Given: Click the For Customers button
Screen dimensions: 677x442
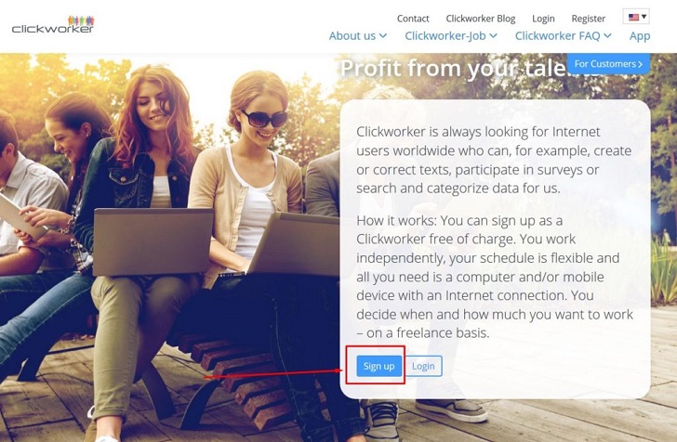Looking at the screenshot, I should pos(608,64).
